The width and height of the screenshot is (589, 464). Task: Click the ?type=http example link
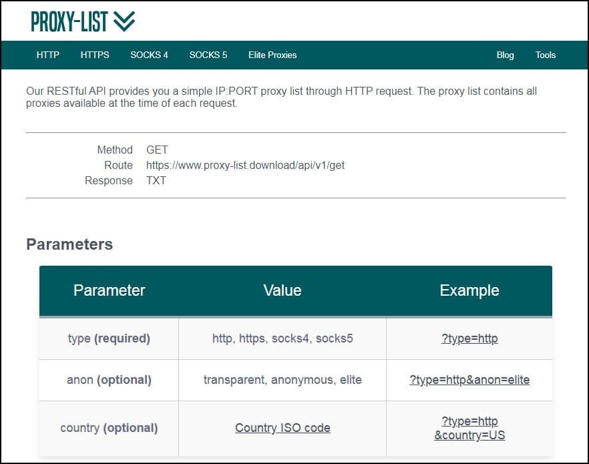(x=469, y=338)
